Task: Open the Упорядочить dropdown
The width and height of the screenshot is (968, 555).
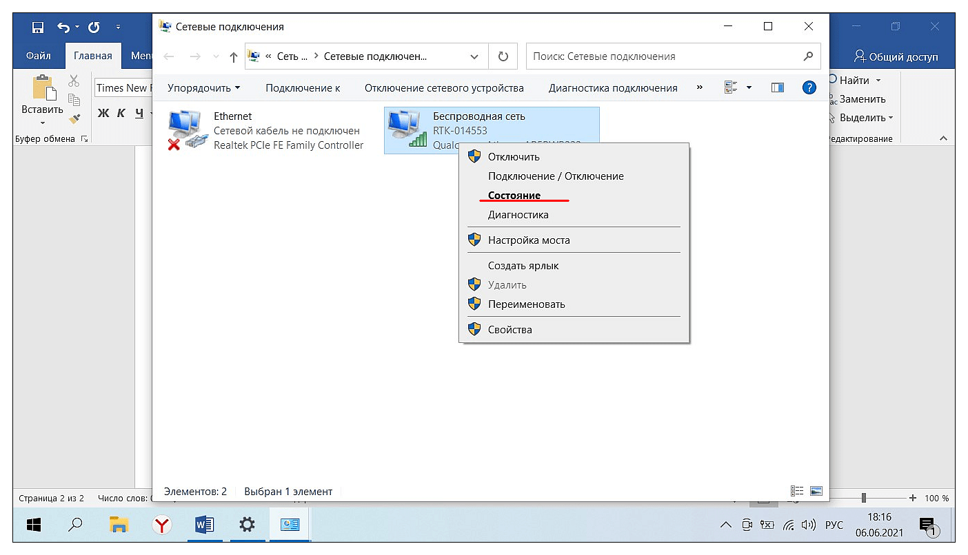Action: pos(204,87)
